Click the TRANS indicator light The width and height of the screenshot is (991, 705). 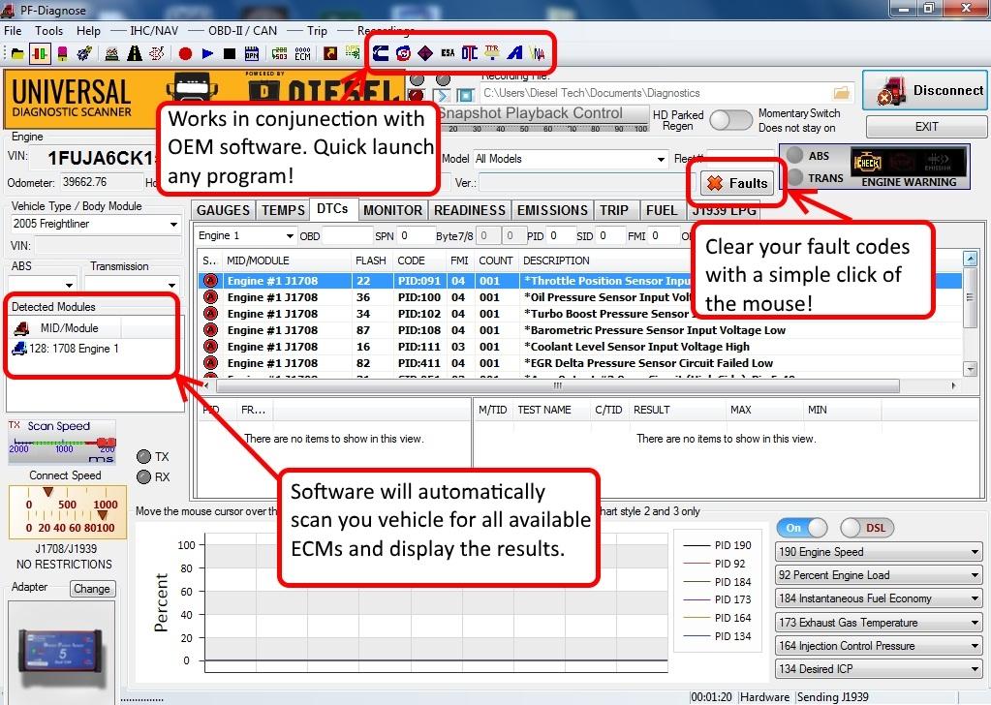(x=795, y=177)
